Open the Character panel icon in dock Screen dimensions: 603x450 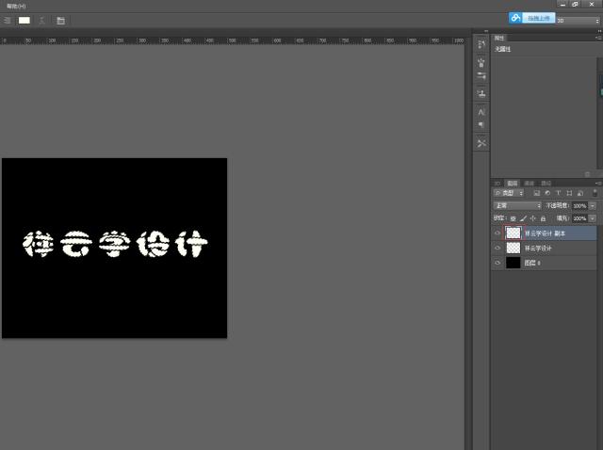pos(481,112)
